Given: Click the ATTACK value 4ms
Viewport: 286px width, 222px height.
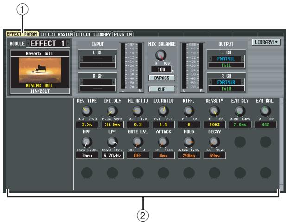Looking at the screenshot, I should [x=164, y=156].
